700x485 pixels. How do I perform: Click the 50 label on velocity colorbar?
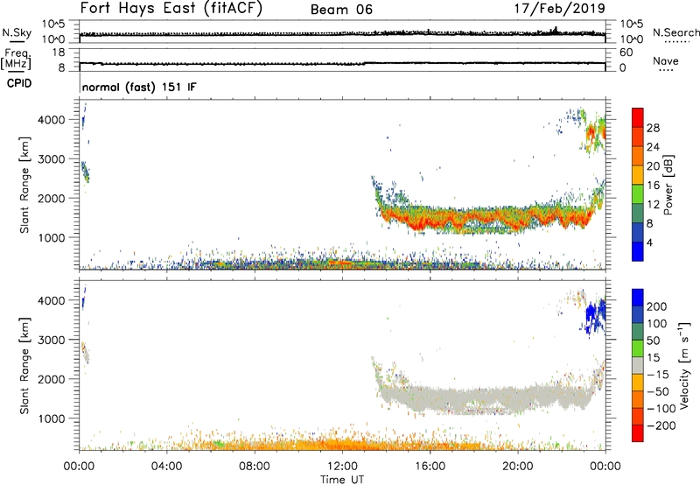pyautogui.click(x=653, y=341)
